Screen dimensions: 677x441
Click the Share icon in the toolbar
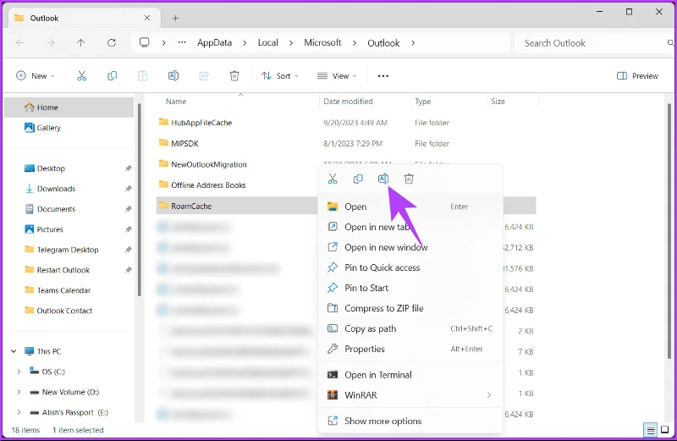pyautogui.click(x=204, y=76)
